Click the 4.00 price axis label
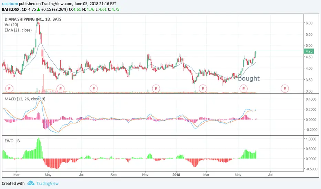This screenshot has height=189, width=321. click(309, 68)
